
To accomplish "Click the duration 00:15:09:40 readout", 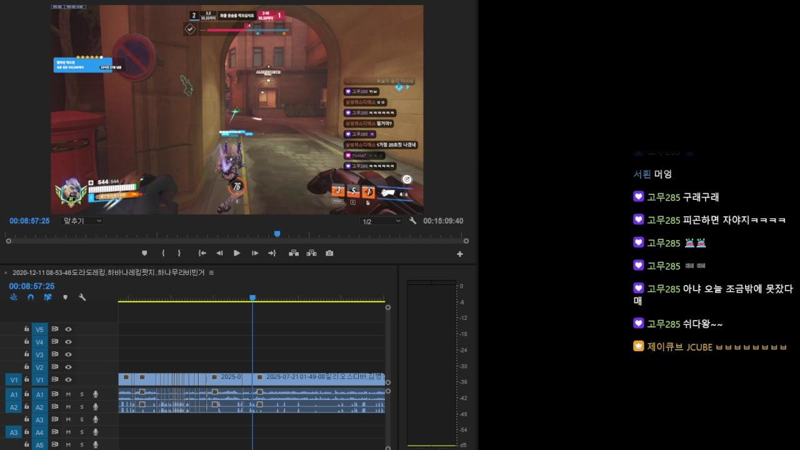I will pyautogui.click(x=443, y=221).
